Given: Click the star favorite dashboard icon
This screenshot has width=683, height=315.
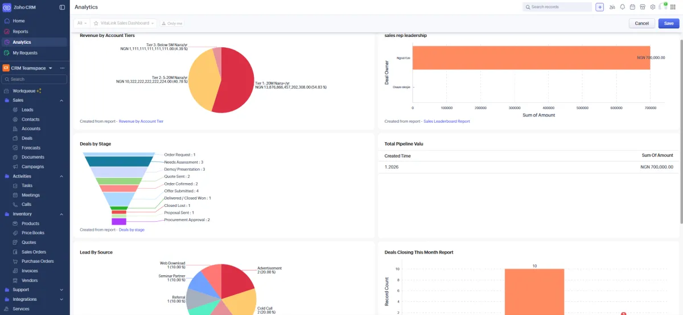Looking at the screenshot, I should pos(96,23).
